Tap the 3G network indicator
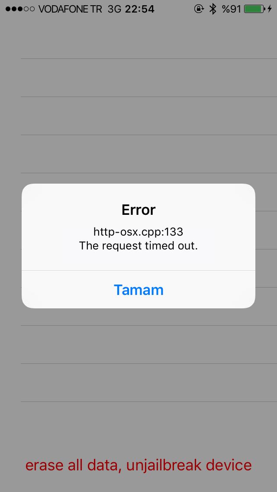277x492 pixels. [114, 9]
